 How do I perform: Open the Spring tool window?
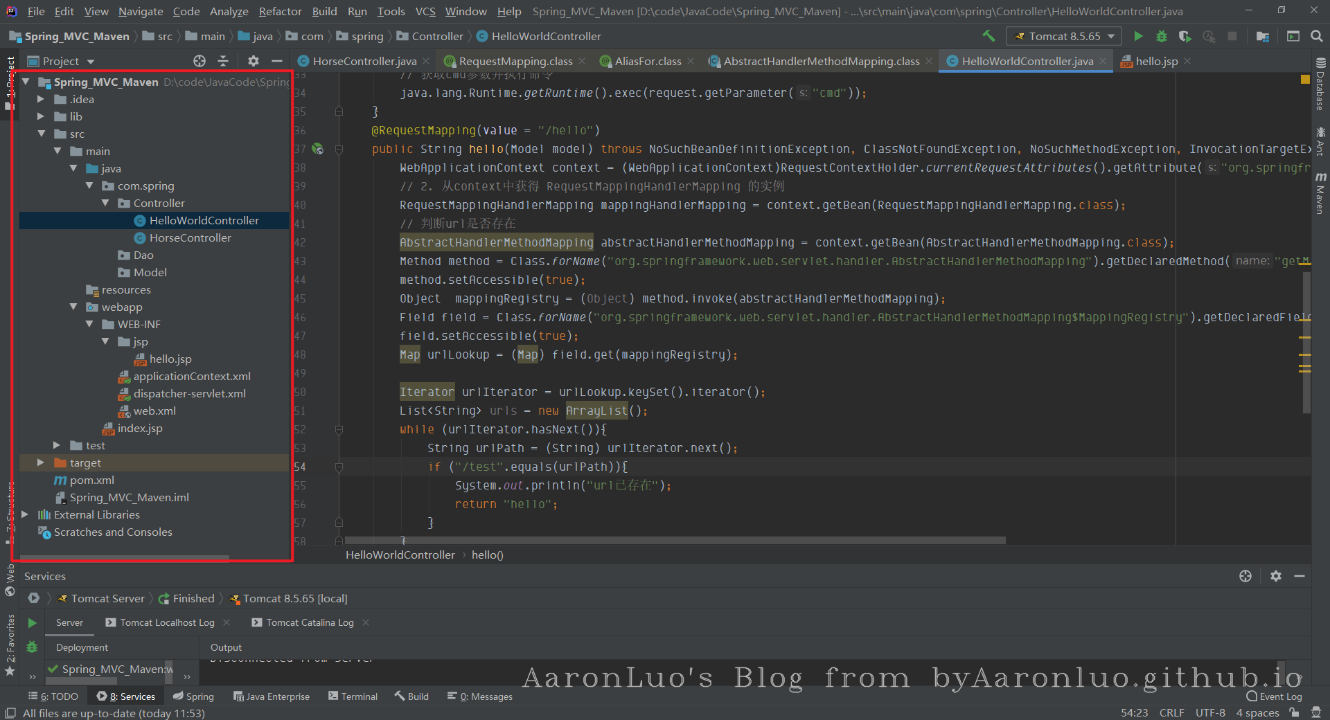[193, 696]
